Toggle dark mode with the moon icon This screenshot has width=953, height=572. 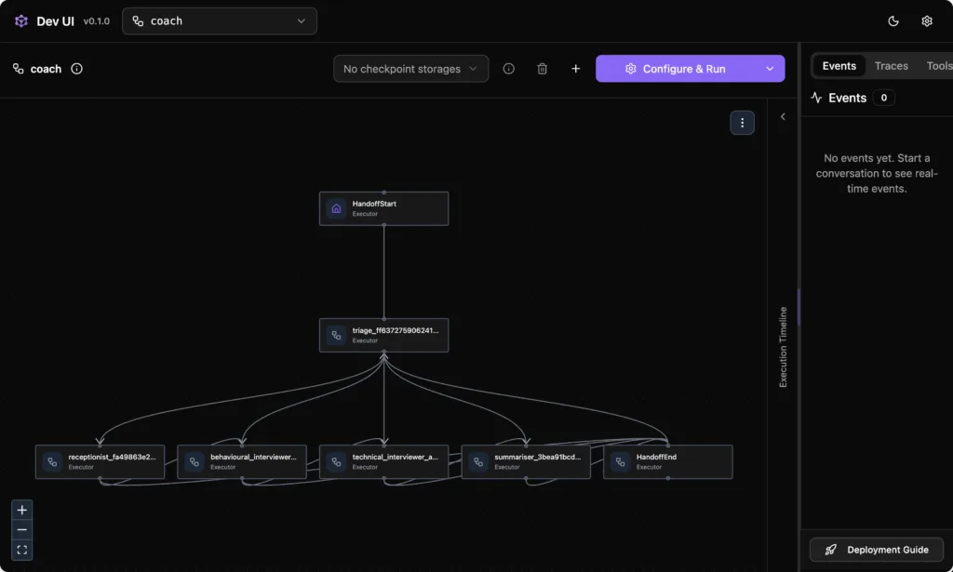[893, 21]
